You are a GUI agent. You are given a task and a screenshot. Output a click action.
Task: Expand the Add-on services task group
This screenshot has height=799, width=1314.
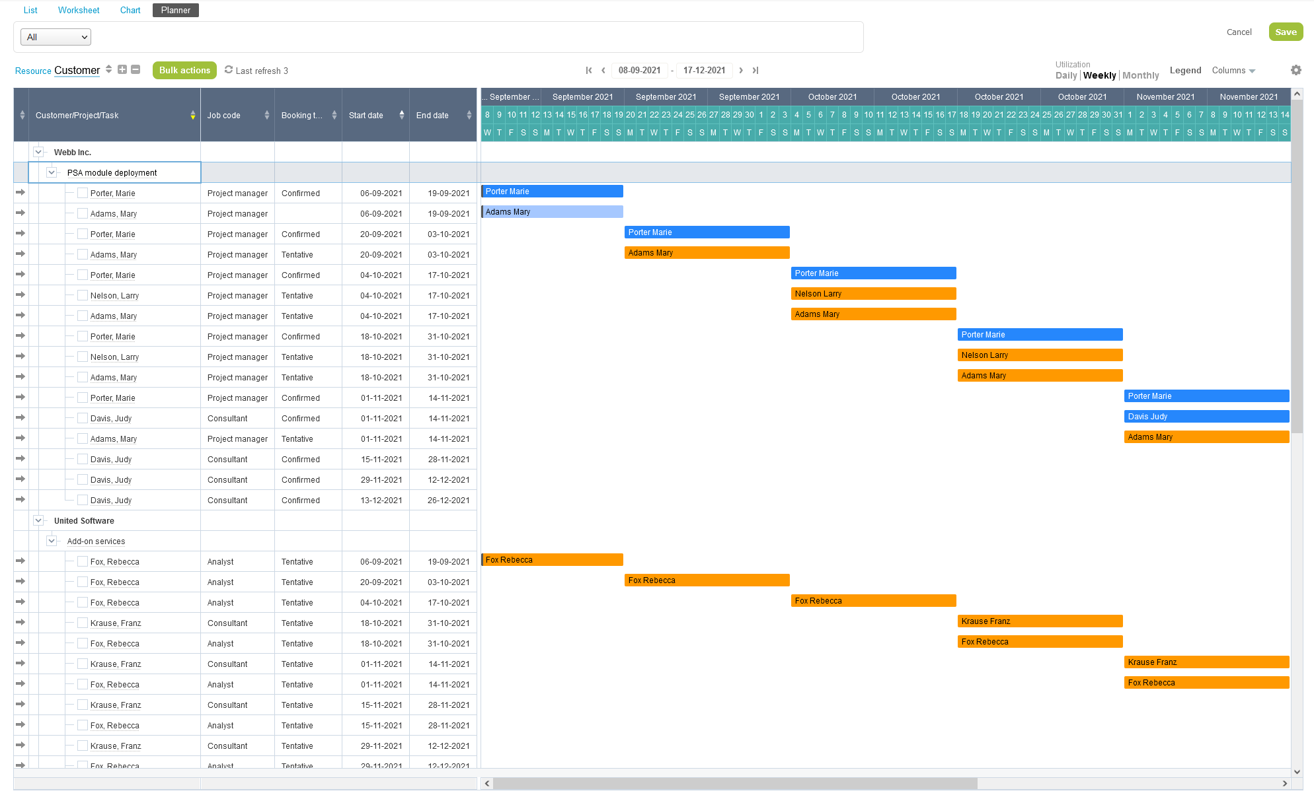click(x=51, y=541)
